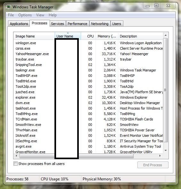Click the horizontal scrollbar left arrow
The height and width of the screenshot is (189, 181).
[x=17, y=156]
